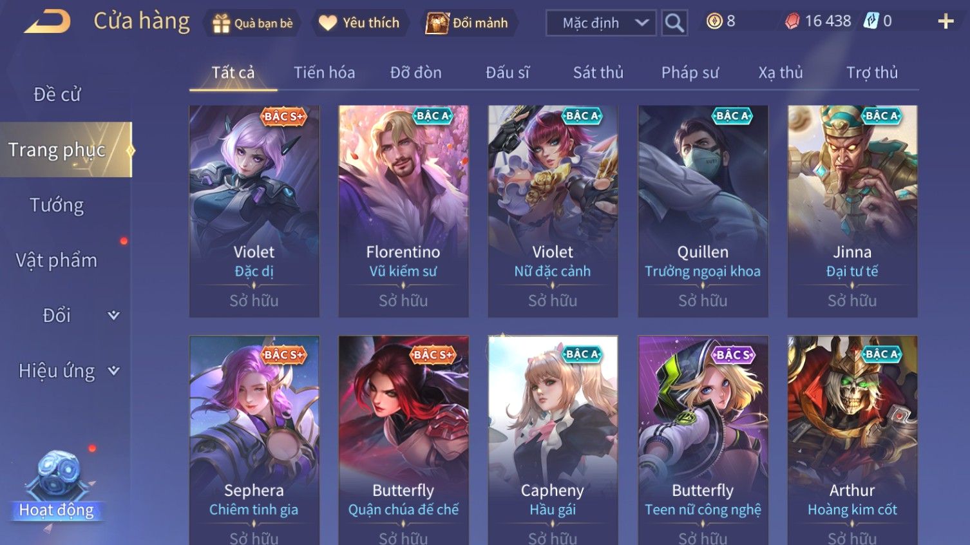This screenshot has height=545, width=970.
Task: Expand the Đổi sidebar chevron
Action: click(x=113, y=315)
